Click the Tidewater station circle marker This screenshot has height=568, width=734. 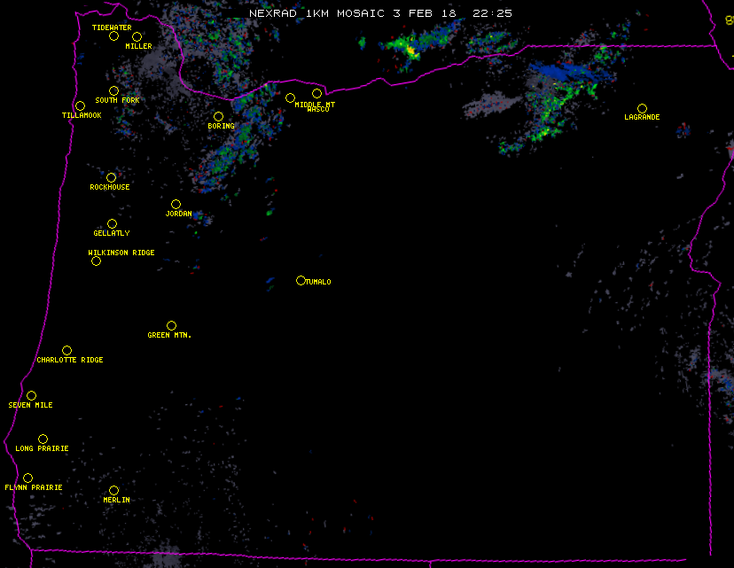click(113, 36)
